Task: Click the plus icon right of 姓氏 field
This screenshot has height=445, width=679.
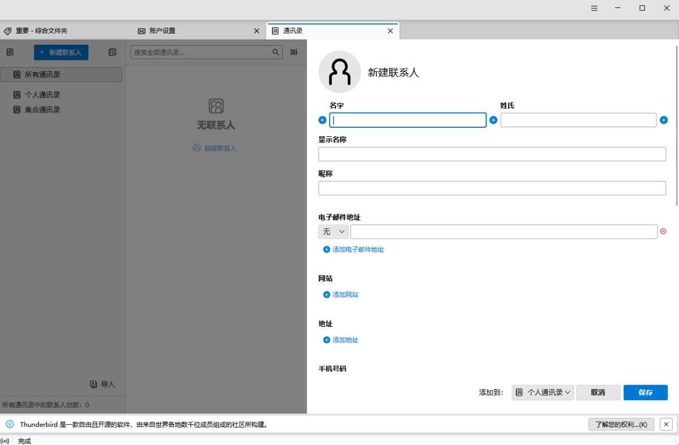Action: [664, 120]
